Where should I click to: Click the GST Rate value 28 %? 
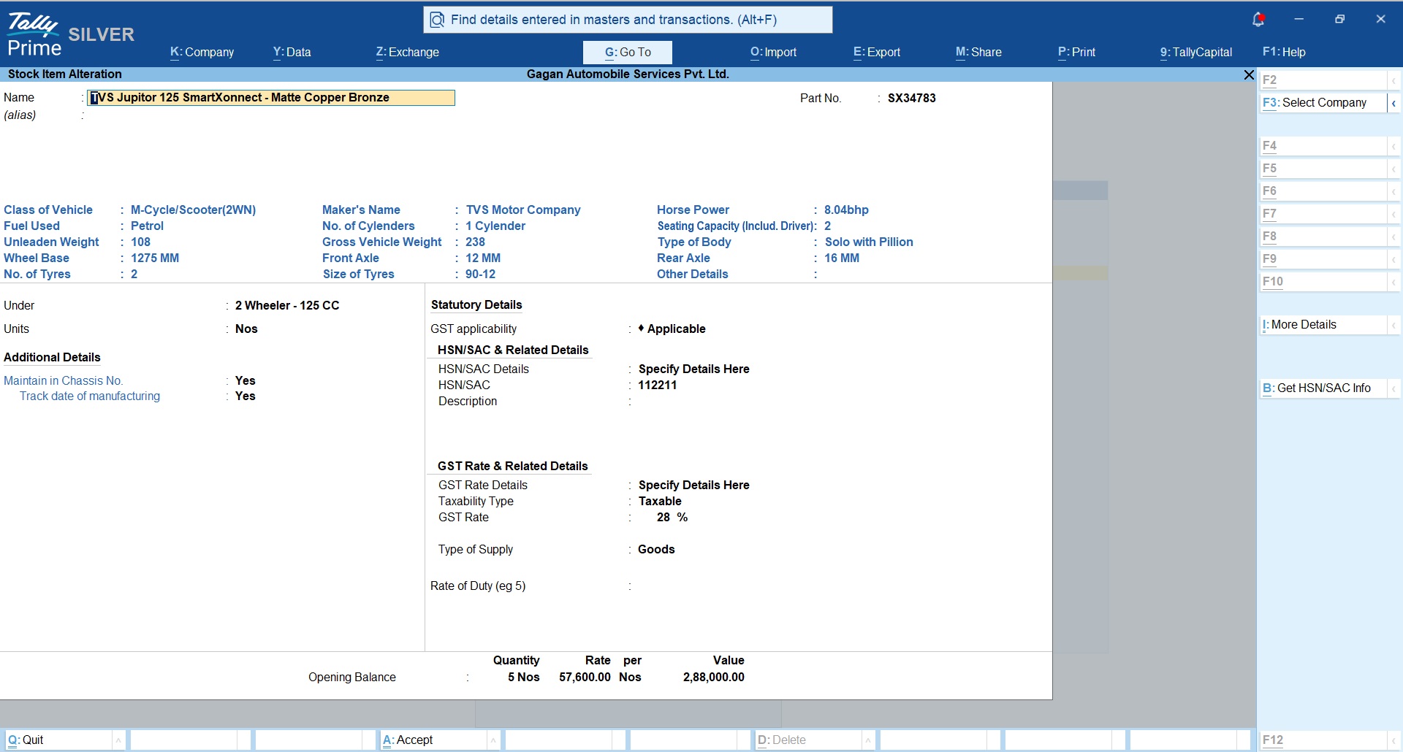coord(672,517)
